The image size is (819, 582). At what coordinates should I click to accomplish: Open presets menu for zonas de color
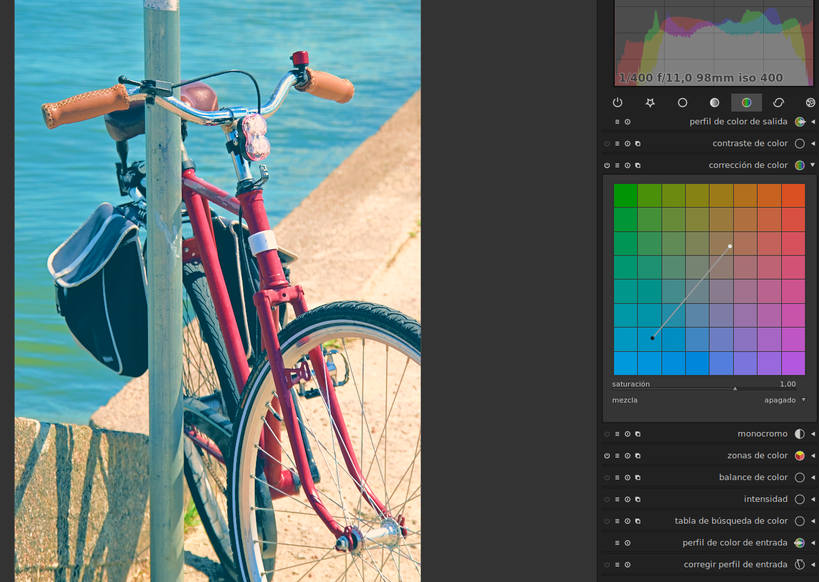(x=617, y=456)
